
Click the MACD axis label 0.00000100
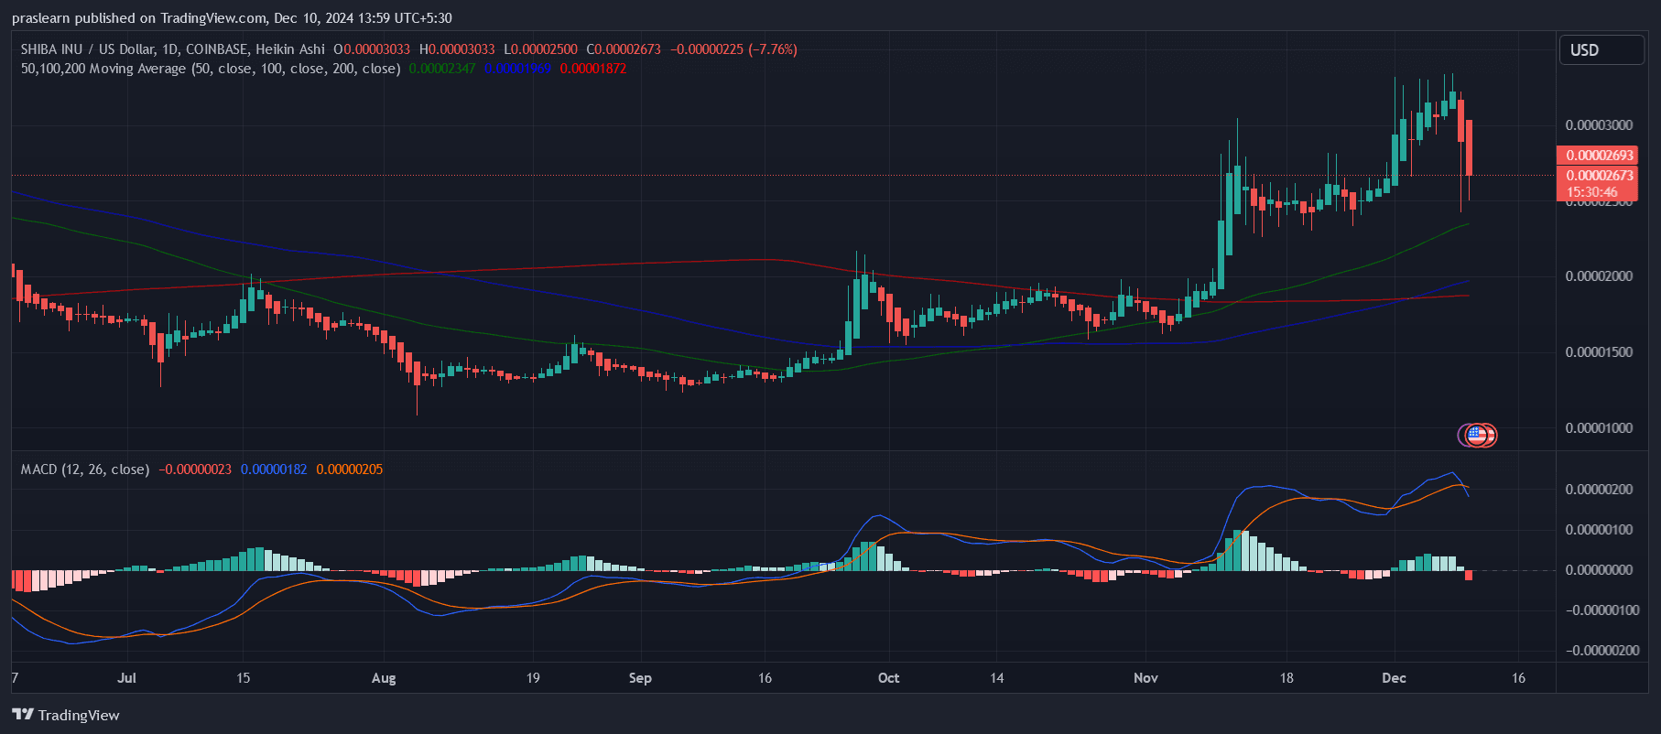1599,530
